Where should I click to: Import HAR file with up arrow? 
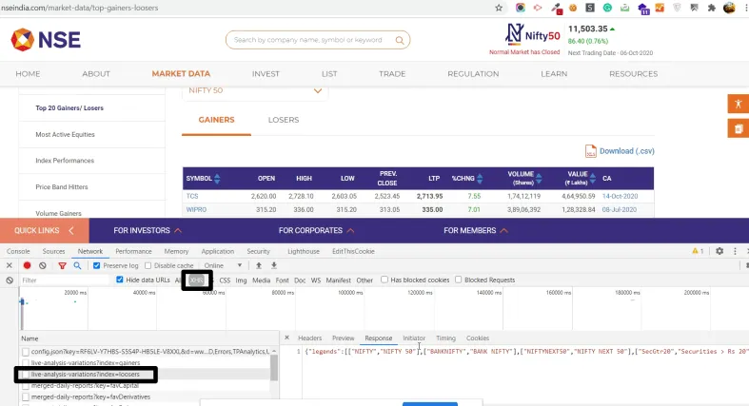(259, 265)
